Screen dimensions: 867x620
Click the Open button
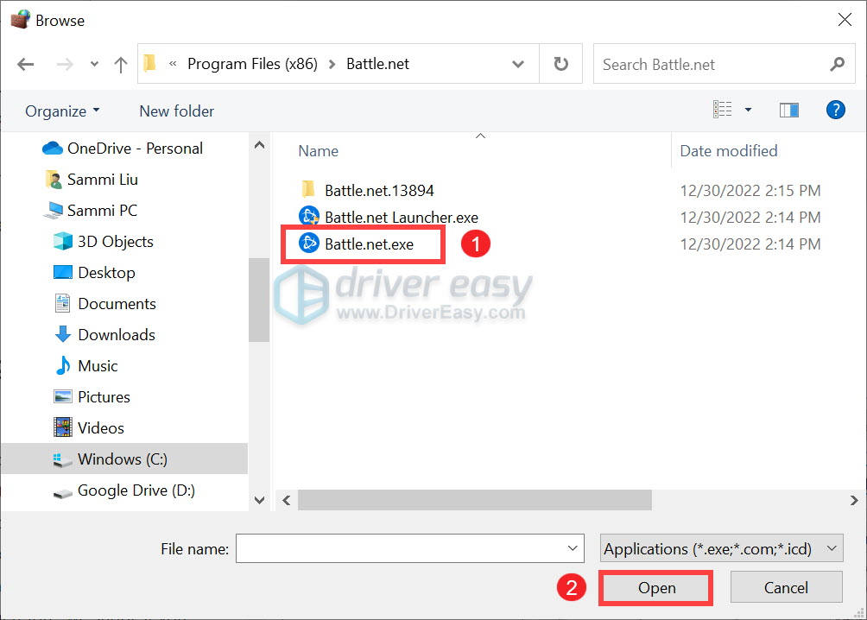tap(656, 587)
